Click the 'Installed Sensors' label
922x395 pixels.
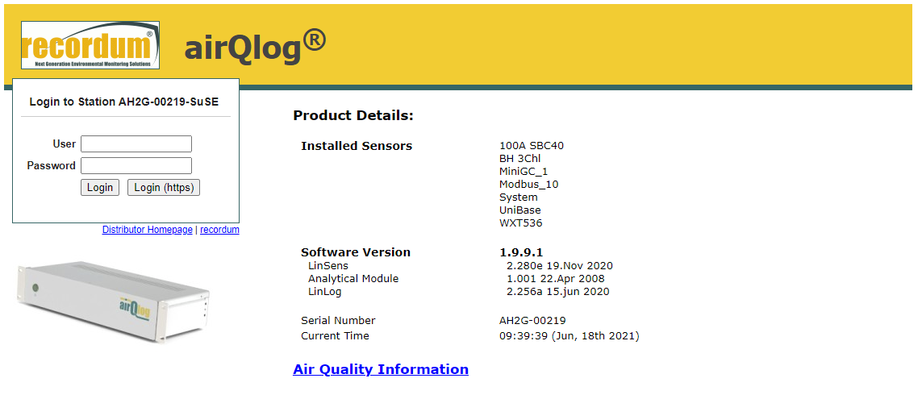click(357, 146)
